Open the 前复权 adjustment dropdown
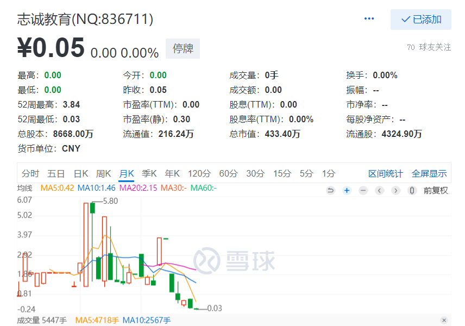 click(436, 190)
